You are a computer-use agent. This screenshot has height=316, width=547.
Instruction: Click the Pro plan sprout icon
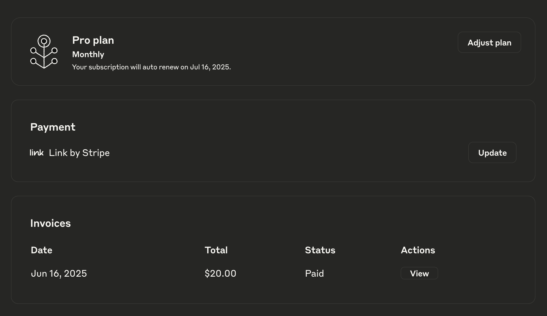coord(44,52)
